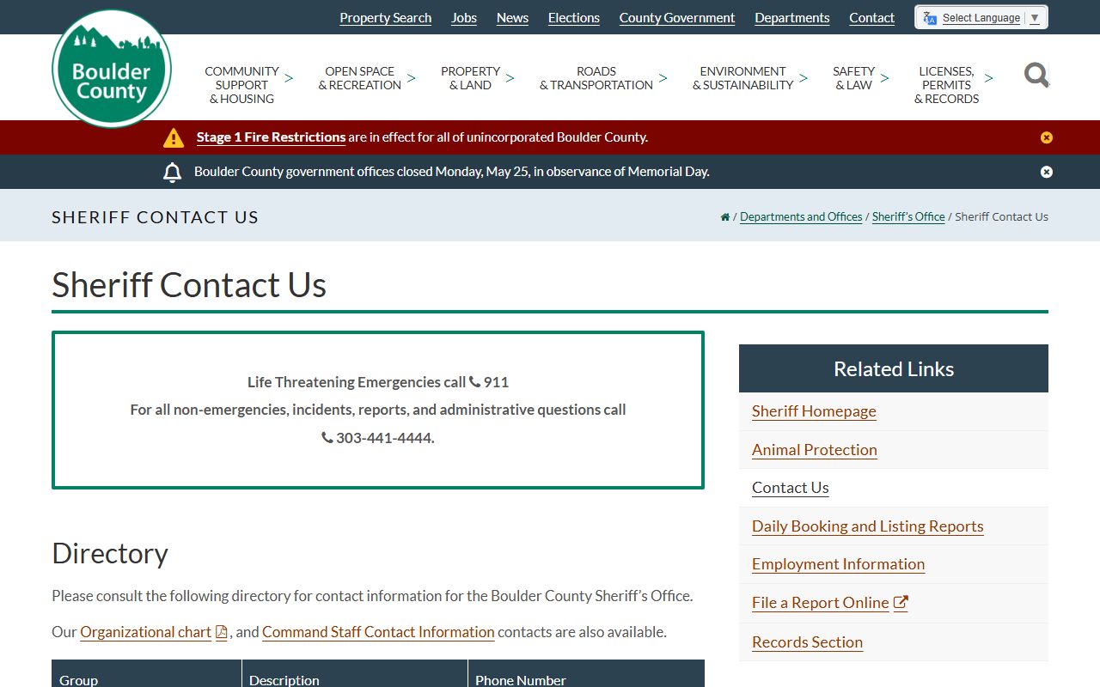Expand Open Space & Recreation menu
The height and width of the screenshot is (687, 1100).
pos(366,78)
